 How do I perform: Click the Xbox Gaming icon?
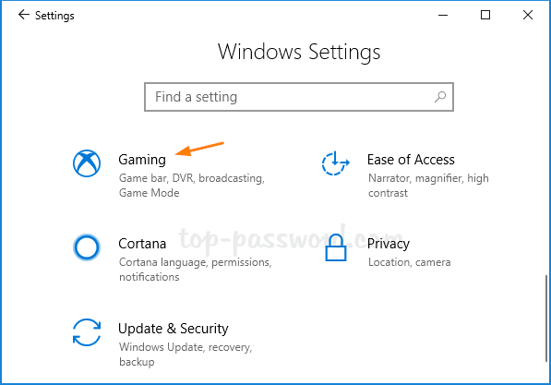click(x=87, y=163)
